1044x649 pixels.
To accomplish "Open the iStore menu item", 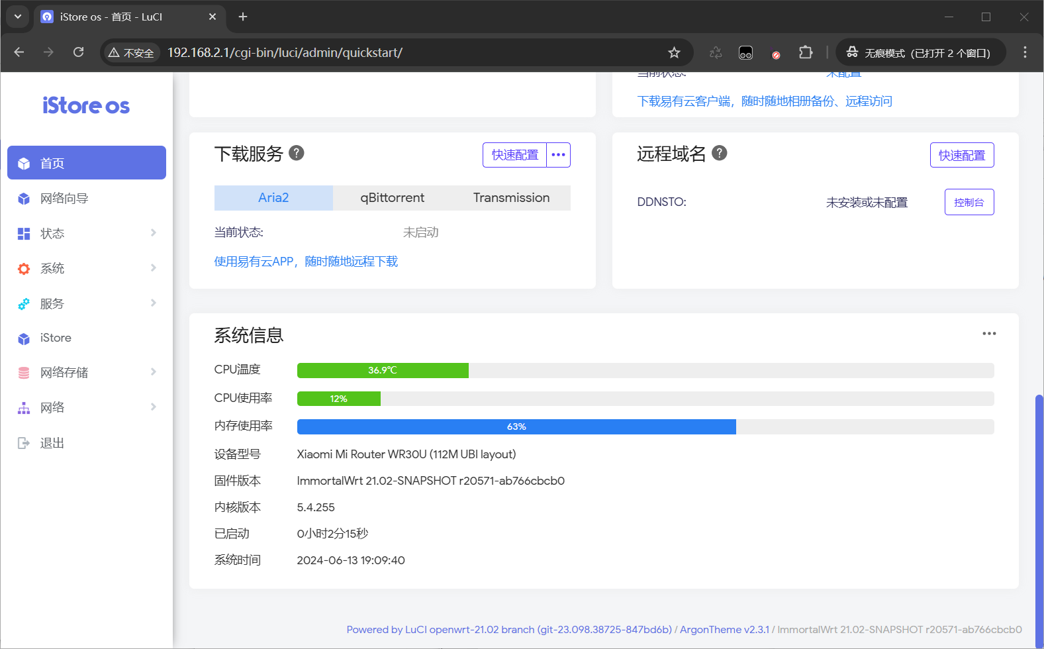I will (87, 338).
